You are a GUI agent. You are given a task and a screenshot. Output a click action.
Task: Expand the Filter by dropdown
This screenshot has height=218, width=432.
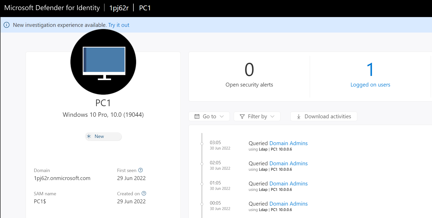click(257, 116)
